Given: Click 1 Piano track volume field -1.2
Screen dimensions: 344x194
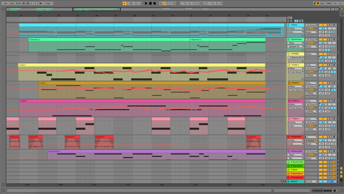Looking at the screenshot, I should (323, 28).
